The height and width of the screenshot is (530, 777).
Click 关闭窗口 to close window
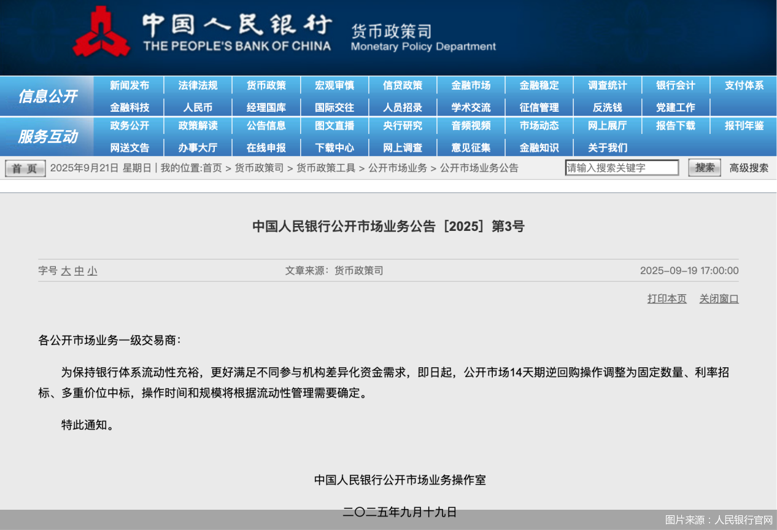coord(719,298)
